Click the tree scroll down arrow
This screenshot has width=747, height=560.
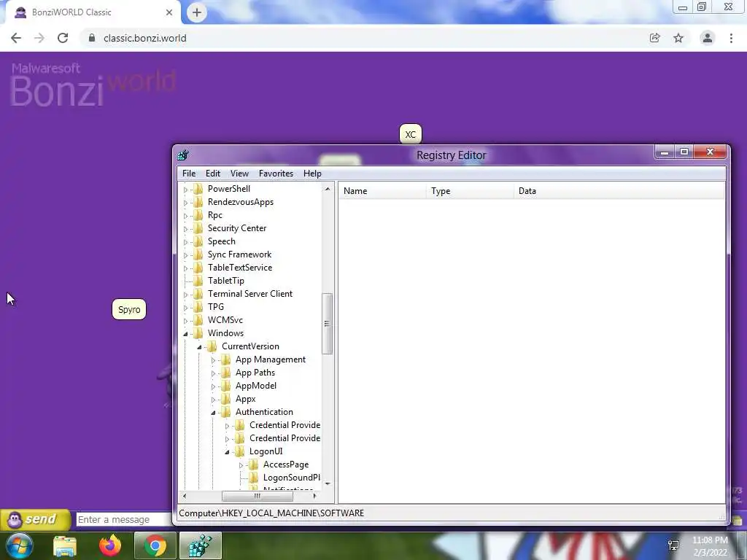coord(328,483)
